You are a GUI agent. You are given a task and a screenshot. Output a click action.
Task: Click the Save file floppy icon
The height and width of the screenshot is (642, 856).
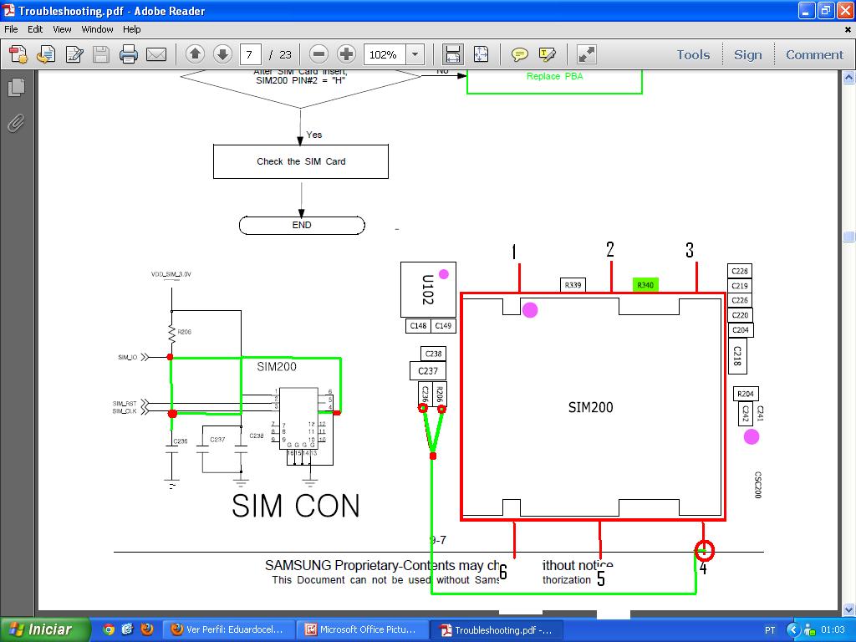[x=101, y=54]
